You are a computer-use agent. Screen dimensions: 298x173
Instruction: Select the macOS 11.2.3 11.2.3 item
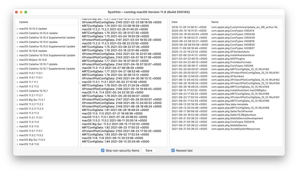31,109
